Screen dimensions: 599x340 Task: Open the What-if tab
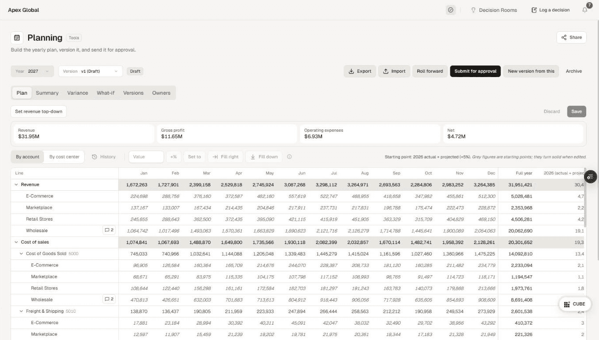coord(106,93)
